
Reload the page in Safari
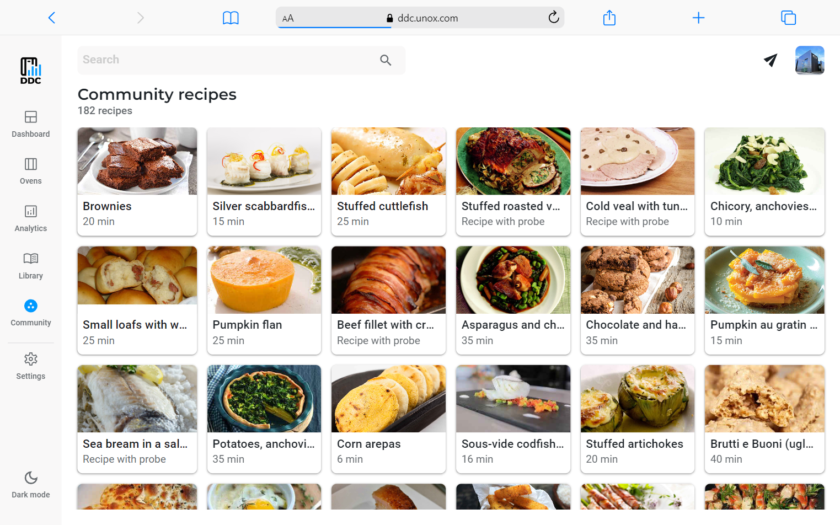point(553,17)
